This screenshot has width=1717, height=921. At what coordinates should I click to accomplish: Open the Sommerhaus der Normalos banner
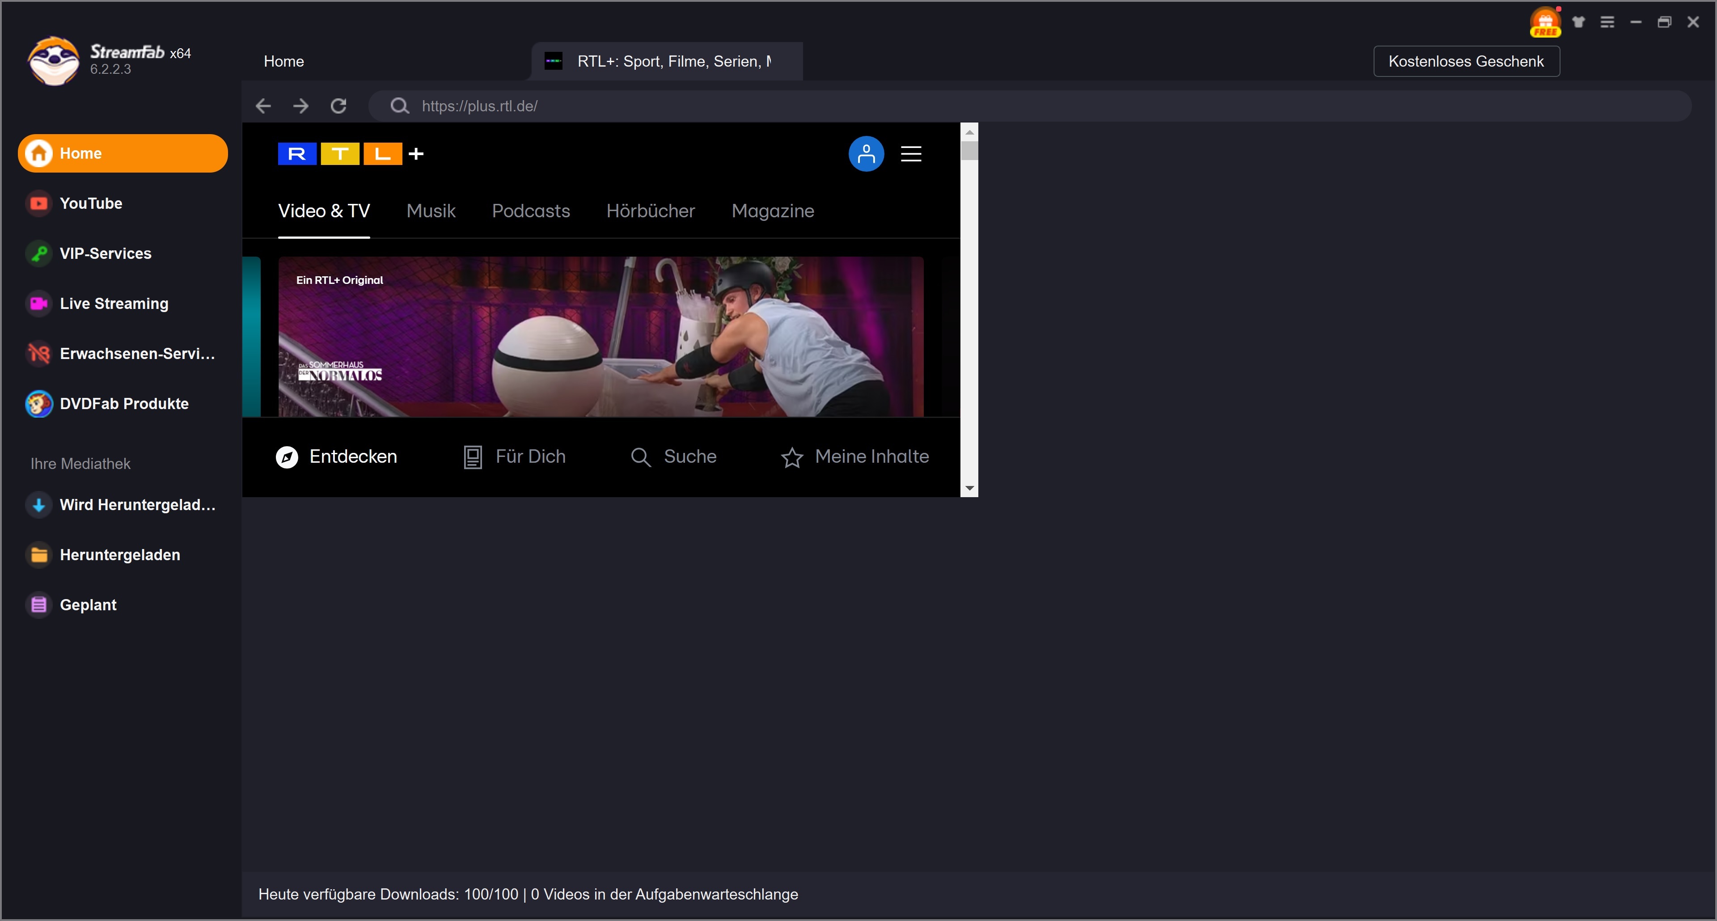pos(600,337)
